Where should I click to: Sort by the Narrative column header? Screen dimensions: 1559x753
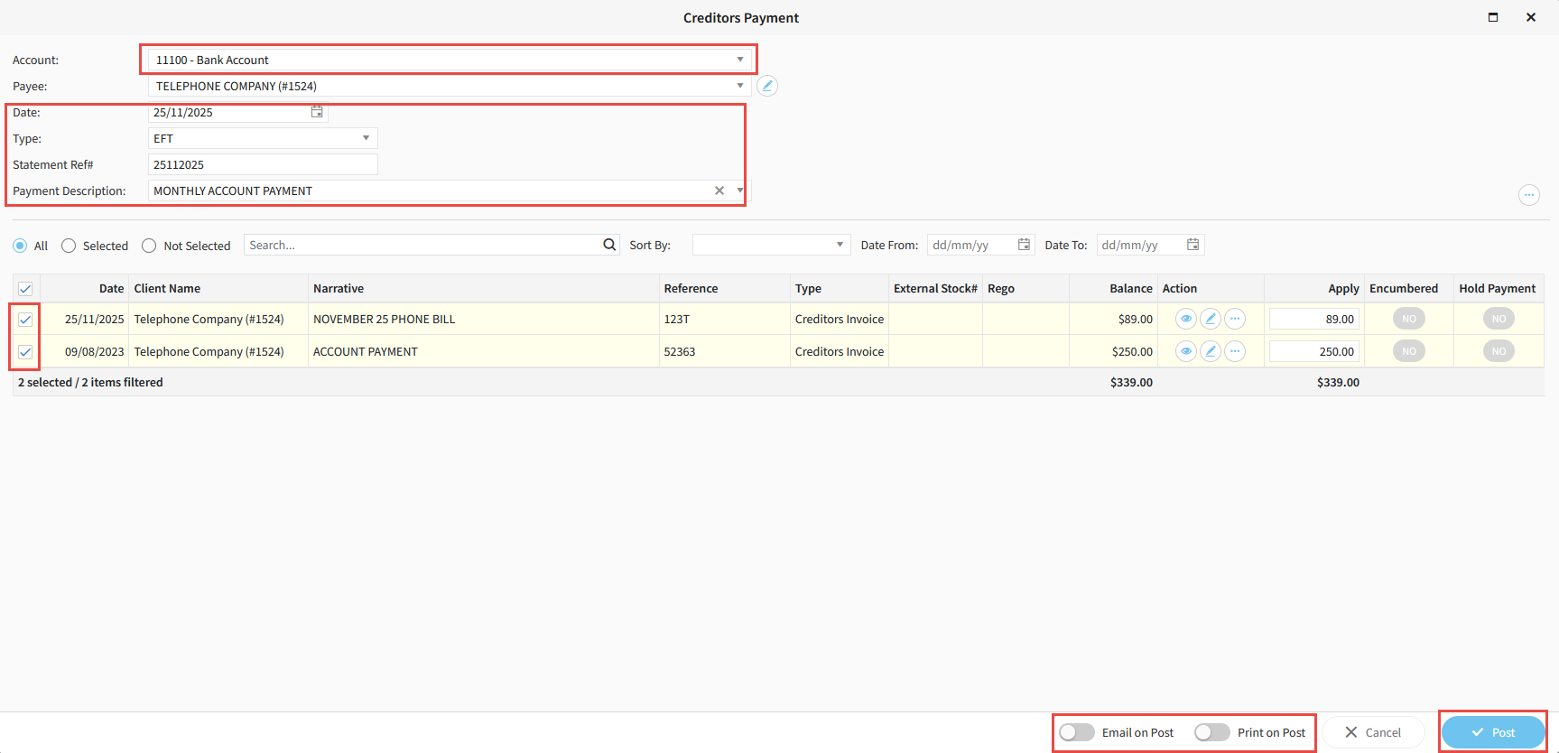click(x=339, y=289)
